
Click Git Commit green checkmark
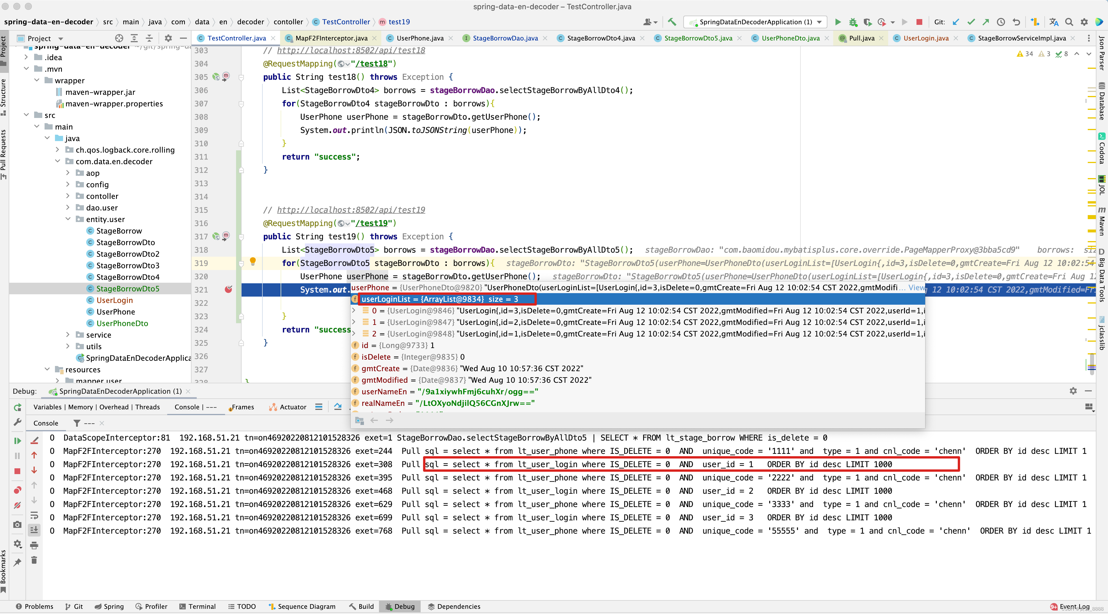tap(971, 21)
